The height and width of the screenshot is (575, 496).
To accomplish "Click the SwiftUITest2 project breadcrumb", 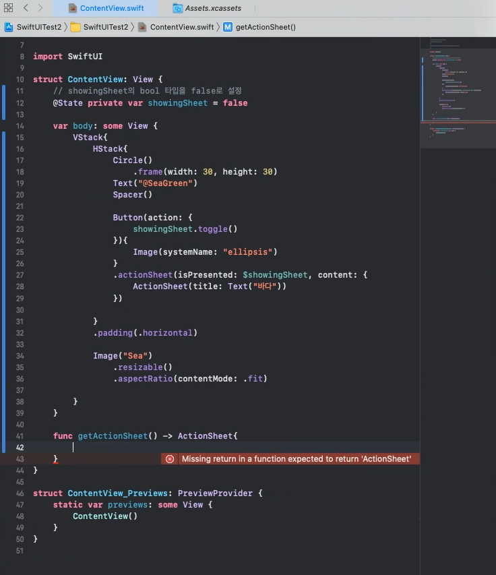I will coord(33,27).
